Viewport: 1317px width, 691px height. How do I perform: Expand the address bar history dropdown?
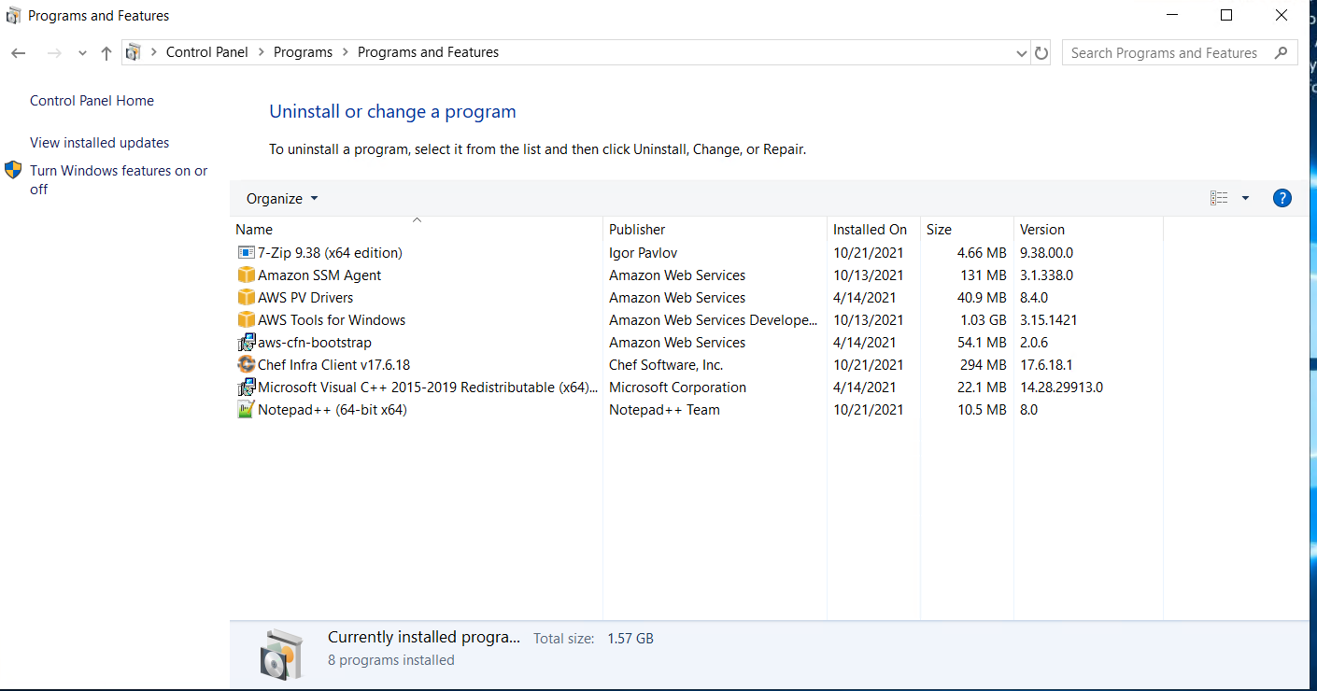(1021, 53)
